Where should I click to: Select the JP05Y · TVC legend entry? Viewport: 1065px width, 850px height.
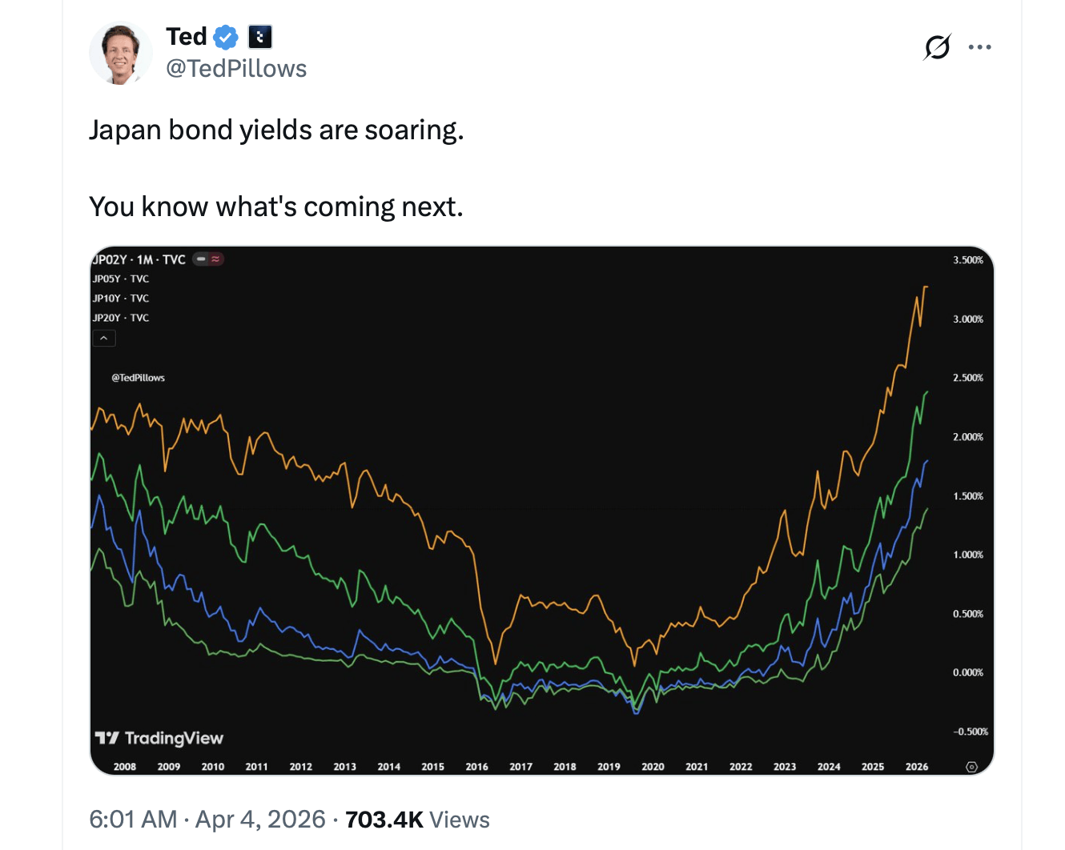point(121,279)
